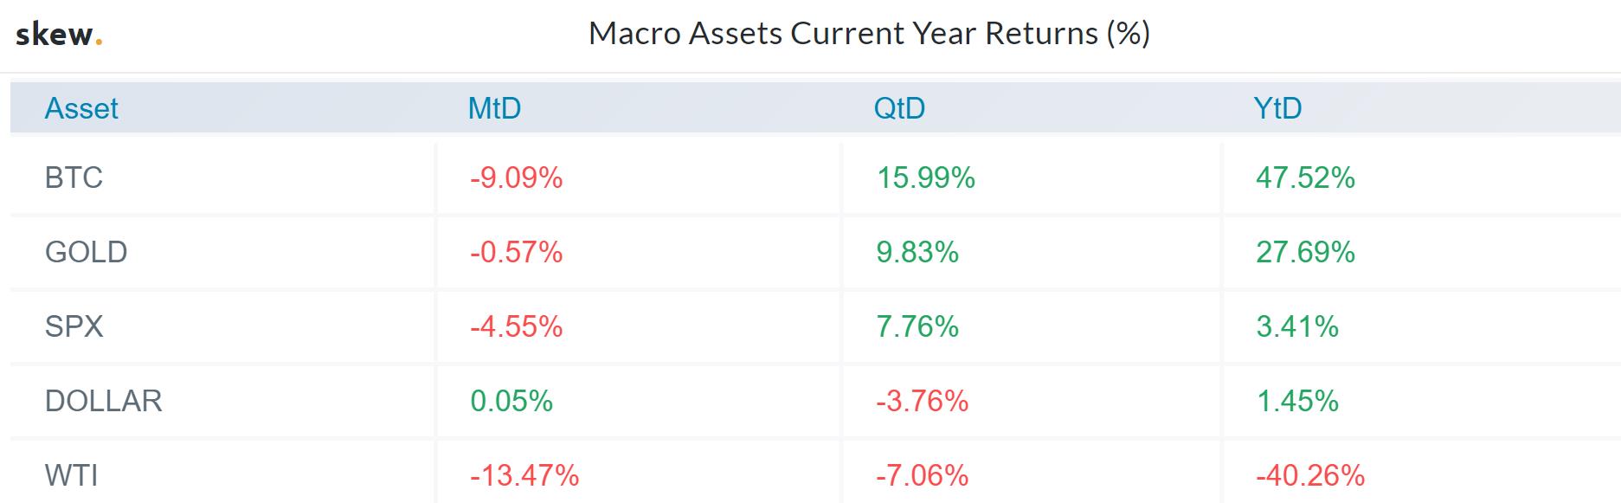Click GOLD quarter-to-date value 9.83%

pyautogui.click(x=917, y=253)
